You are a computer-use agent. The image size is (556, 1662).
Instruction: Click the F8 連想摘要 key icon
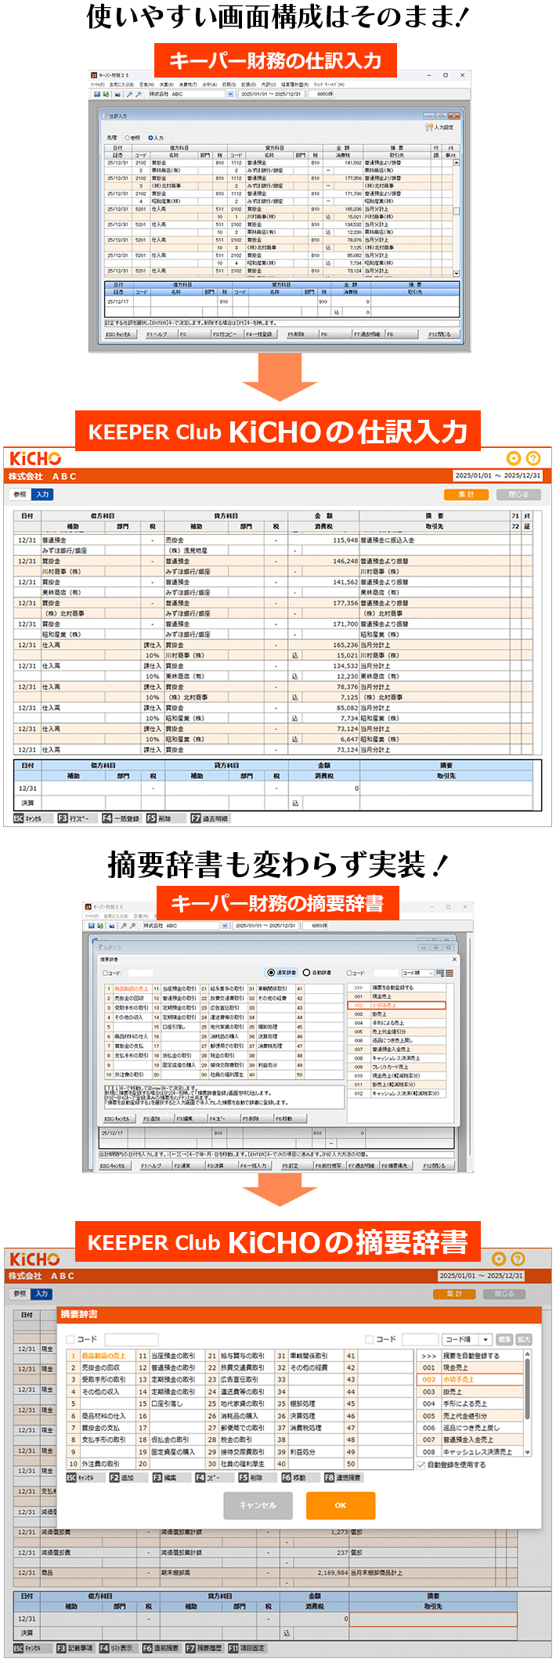click(328, 1477)
